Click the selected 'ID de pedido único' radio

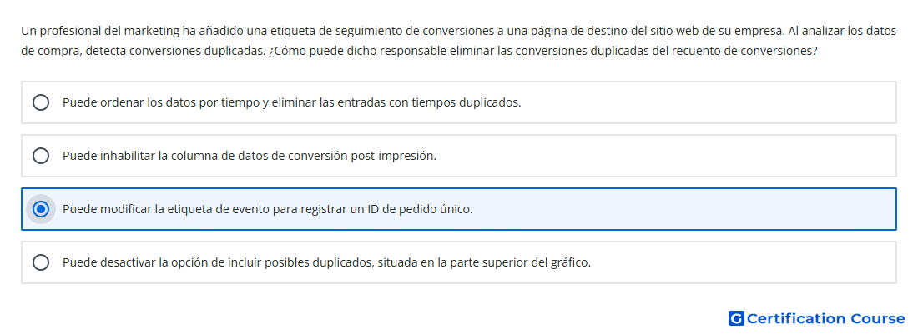tap(41, 209)
